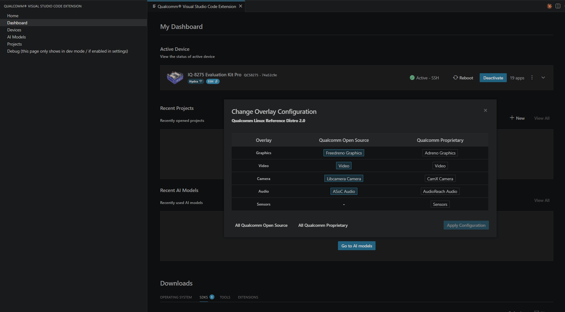Click Go to AI models button

(x=357, y=246)
